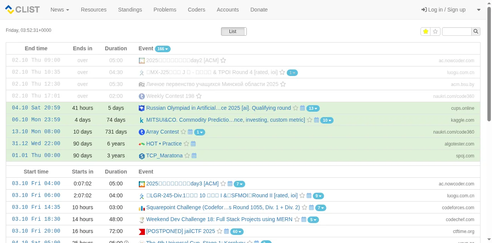Expand the 7 badge on Squarepoint Challenge

click(321, 208)
